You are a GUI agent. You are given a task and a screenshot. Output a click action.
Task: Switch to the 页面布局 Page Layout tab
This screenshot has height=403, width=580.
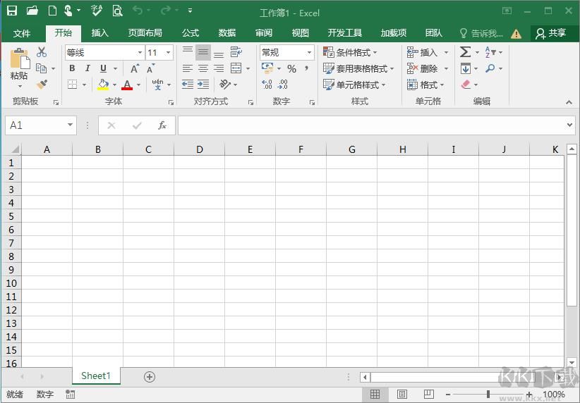pos(145,33)
